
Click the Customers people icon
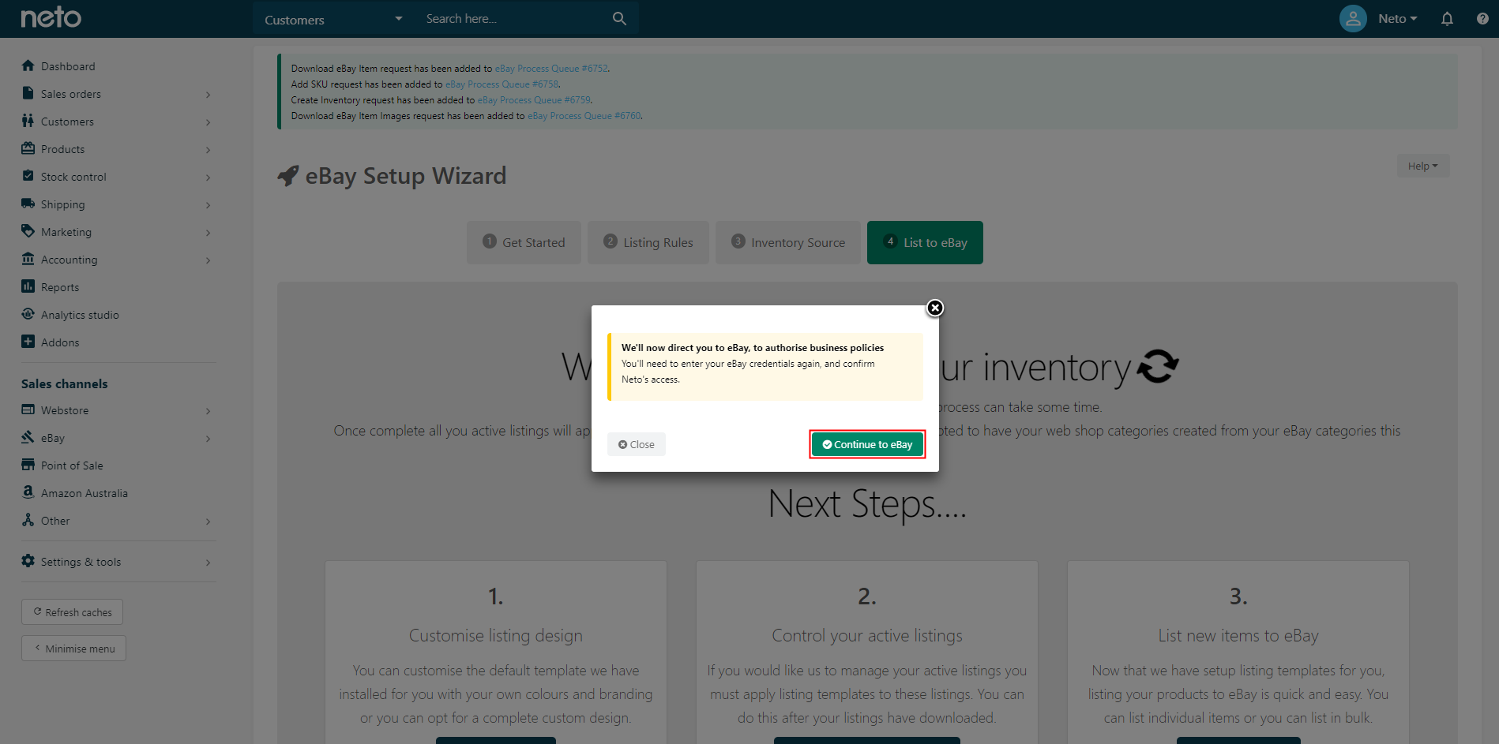click(28, 121)
